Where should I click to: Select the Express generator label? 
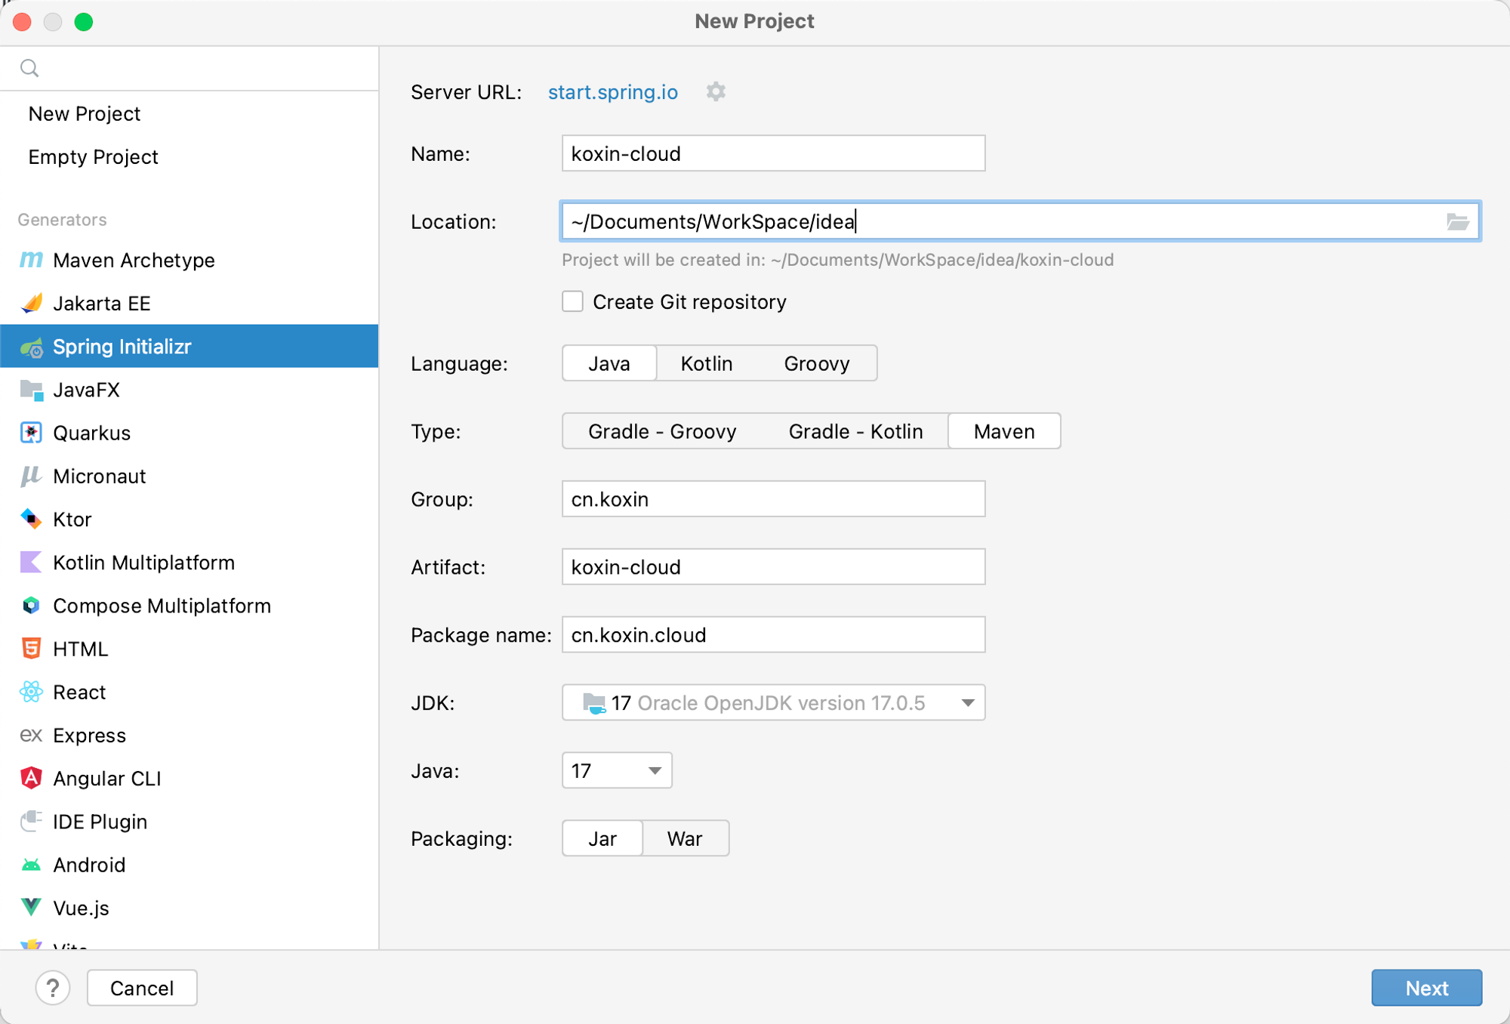89,736
